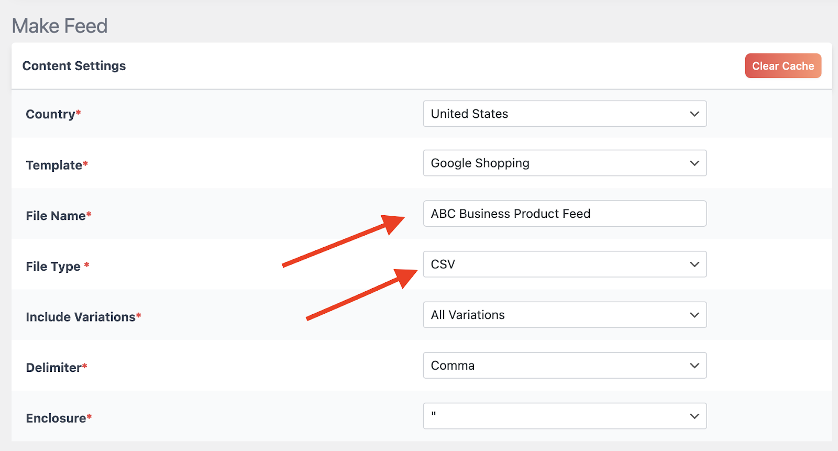The width and height of the screenshot is (838, 451).
Task: Click the Enclosure field label
Action: [59, 418]
